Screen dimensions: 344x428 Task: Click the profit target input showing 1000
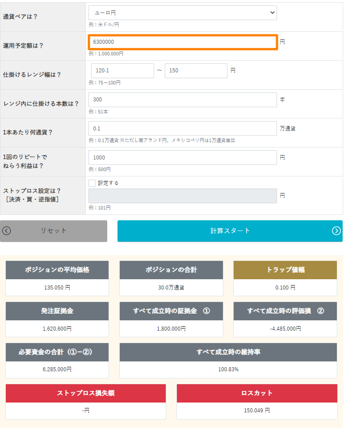[182, 158]
